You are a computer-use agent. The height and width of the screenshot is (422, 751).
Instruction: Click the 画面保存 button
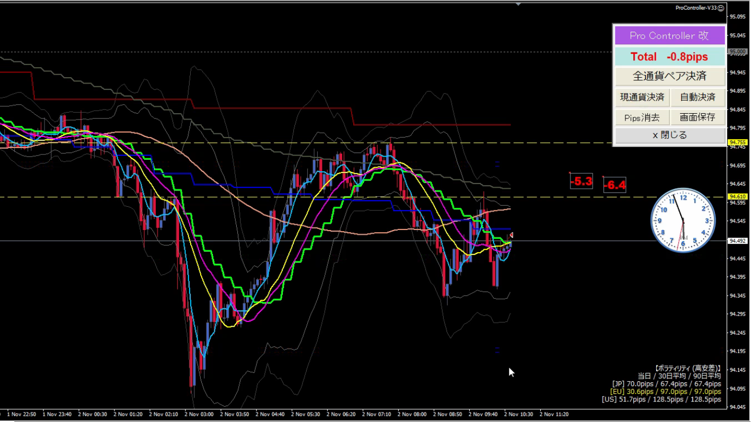(698, 117)
